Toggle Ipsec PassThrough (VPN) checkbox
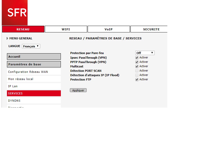 [x=137, y=58]
